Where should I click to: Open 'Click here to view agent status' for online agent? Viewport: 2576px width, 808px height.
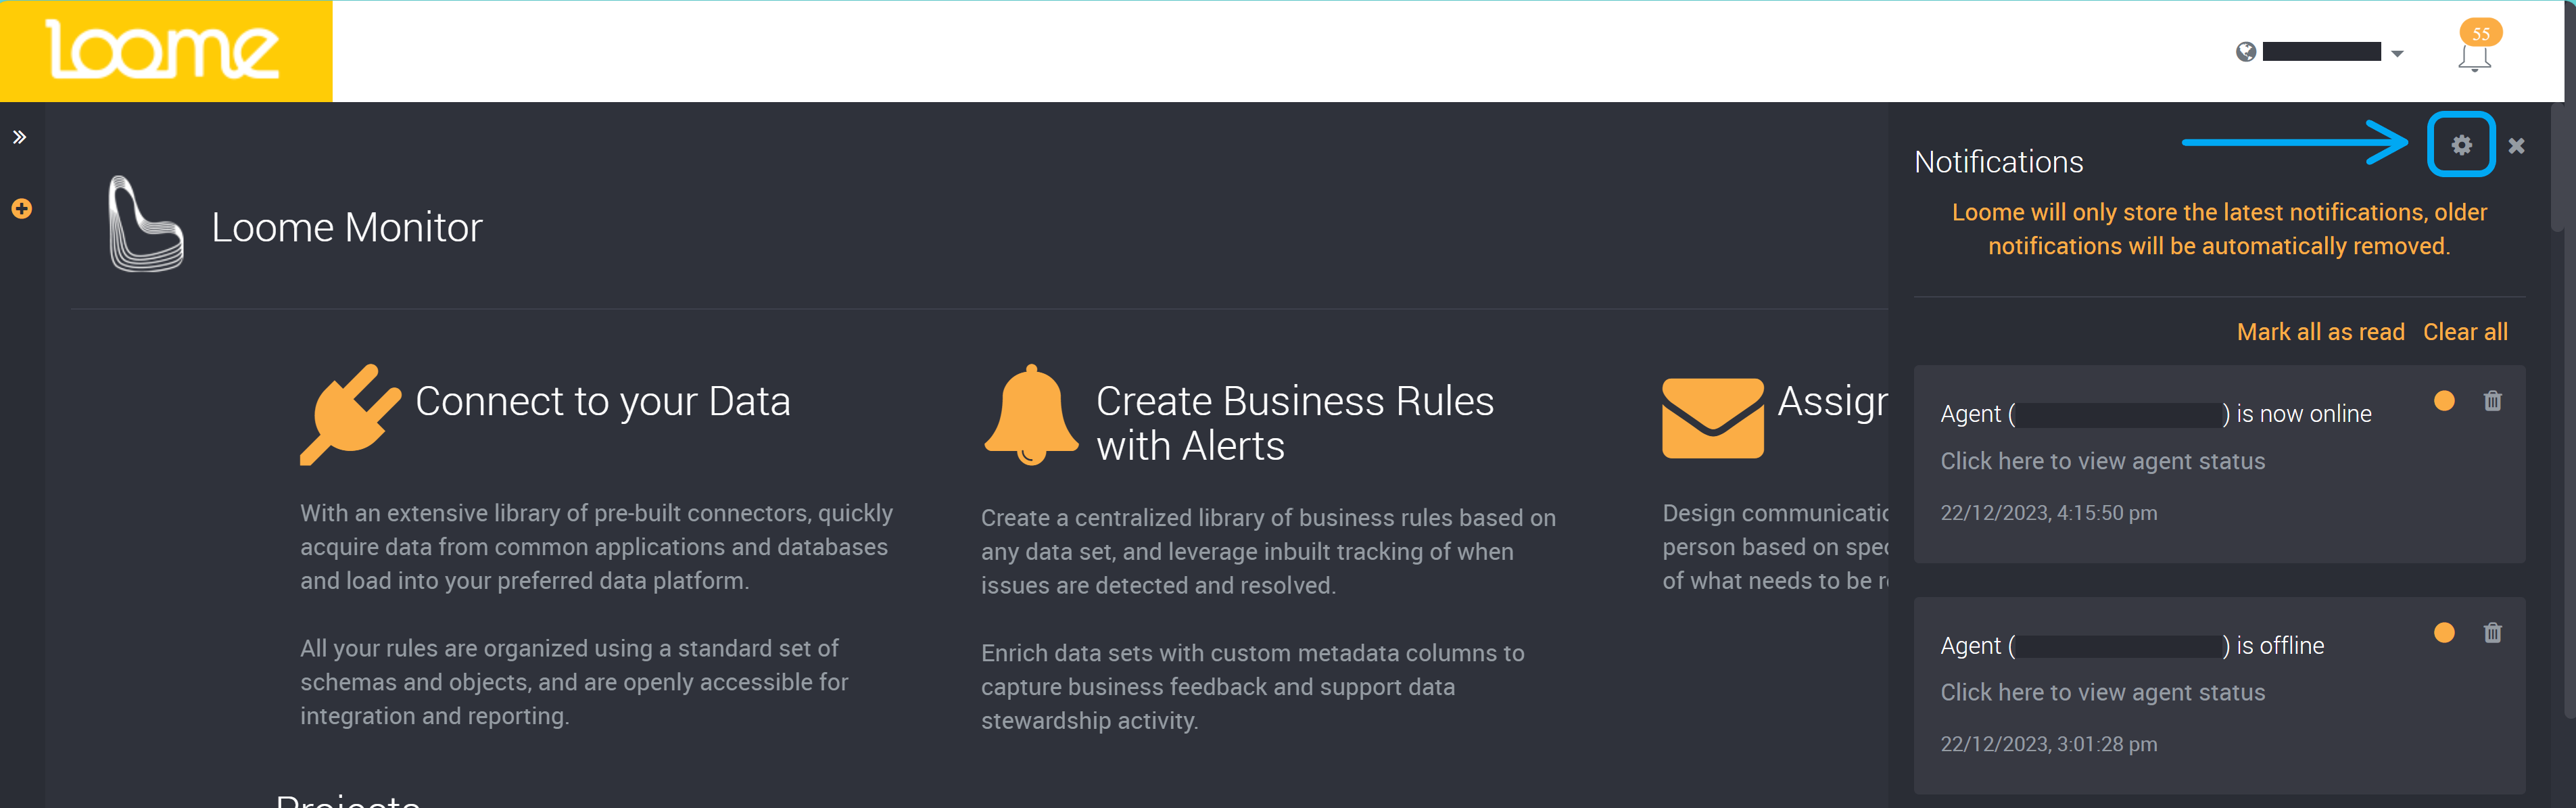point(2102,461)
